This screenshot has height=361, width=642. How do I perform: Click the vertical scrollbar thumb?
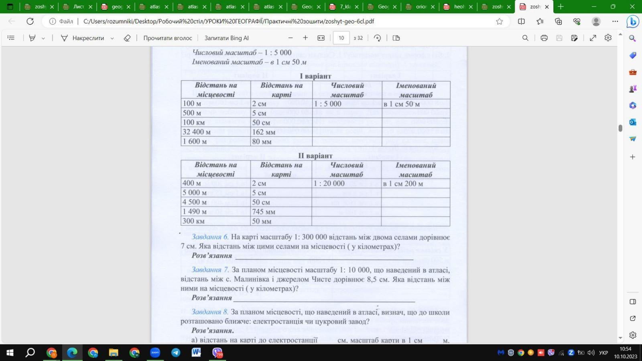(x=620, y=128)
